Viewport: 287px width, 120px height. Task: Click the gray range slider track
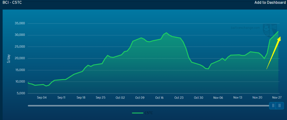149,106
